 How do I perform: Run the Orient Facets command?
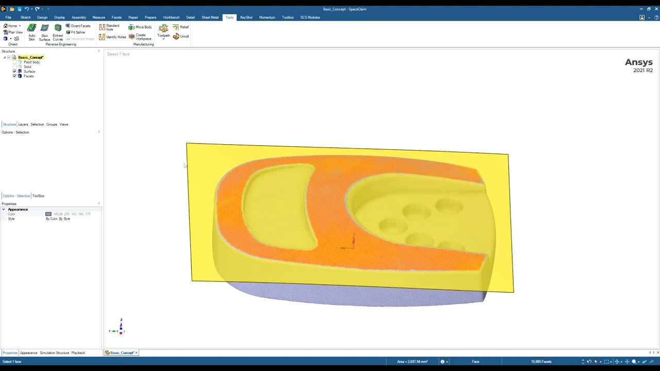78,26
